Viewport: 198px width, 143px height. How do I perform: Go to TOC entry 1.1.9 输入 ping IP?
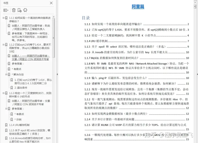click(137, 78)
